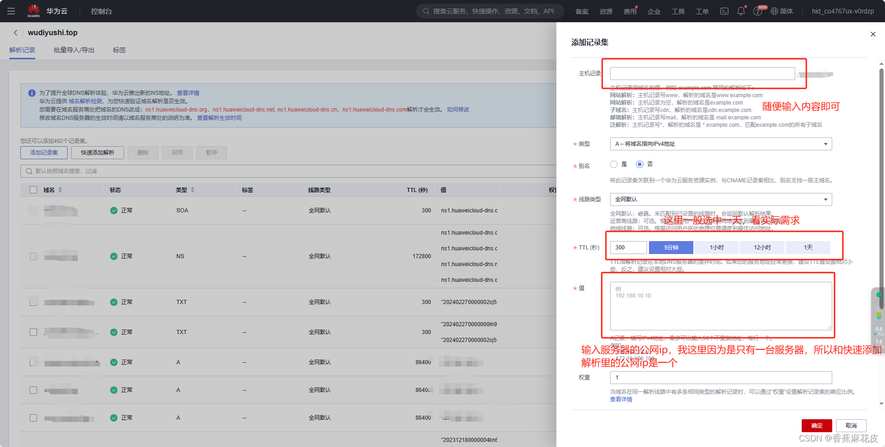The width and height of the screenshot is (885, 447).
Task: Tick the select-all checkbox in table header
Action: tap(33, 190)
